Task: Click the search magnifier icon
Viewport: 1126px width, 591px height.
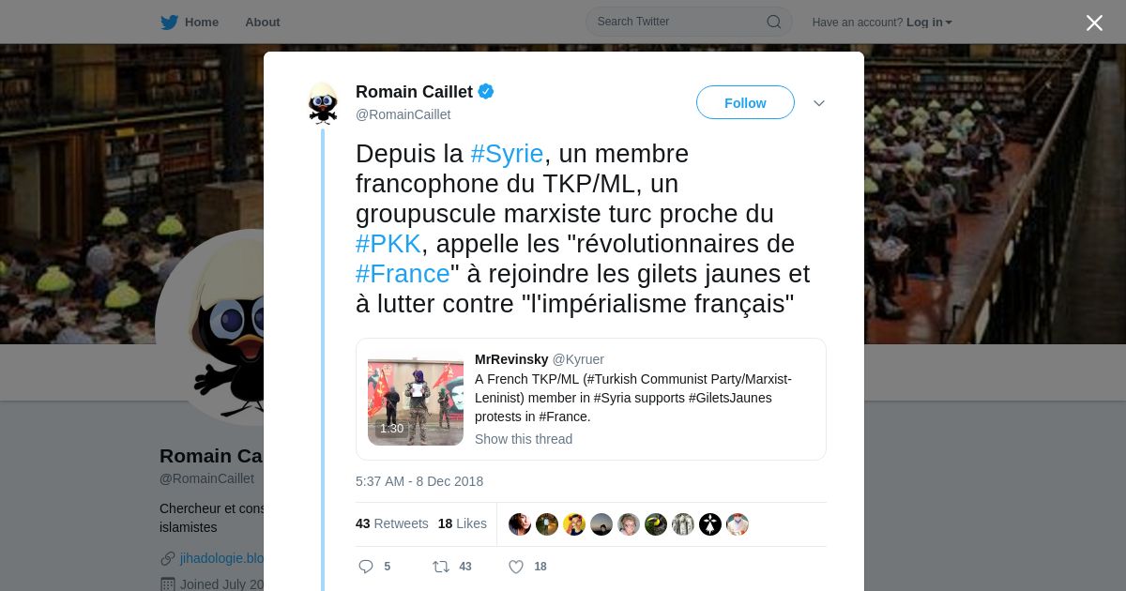Action: tap(774, 22)
